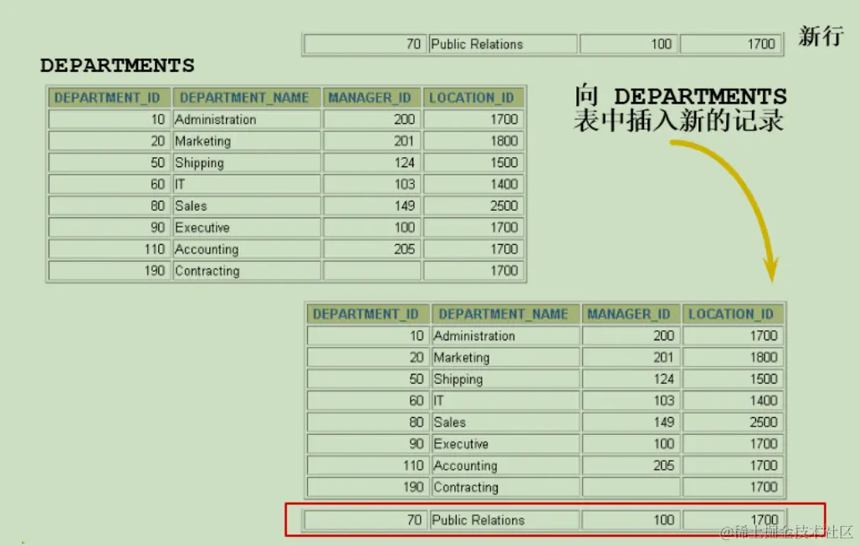Click manager ID 124 in lower table's Shipping row
This screenshot has width=859, height=546.
[663, 380]
